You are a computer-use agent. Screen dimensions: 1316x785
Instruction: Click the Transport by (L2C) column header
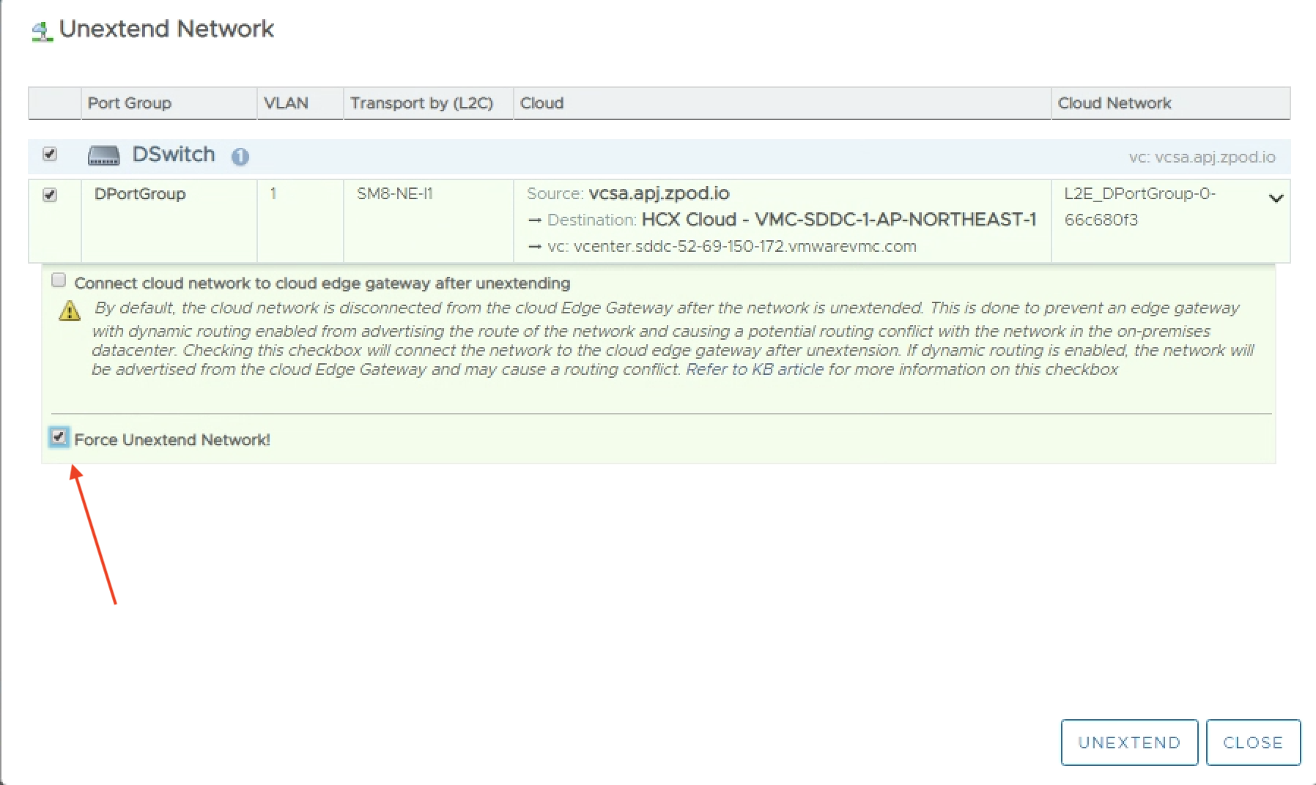[x=421, y=103]
